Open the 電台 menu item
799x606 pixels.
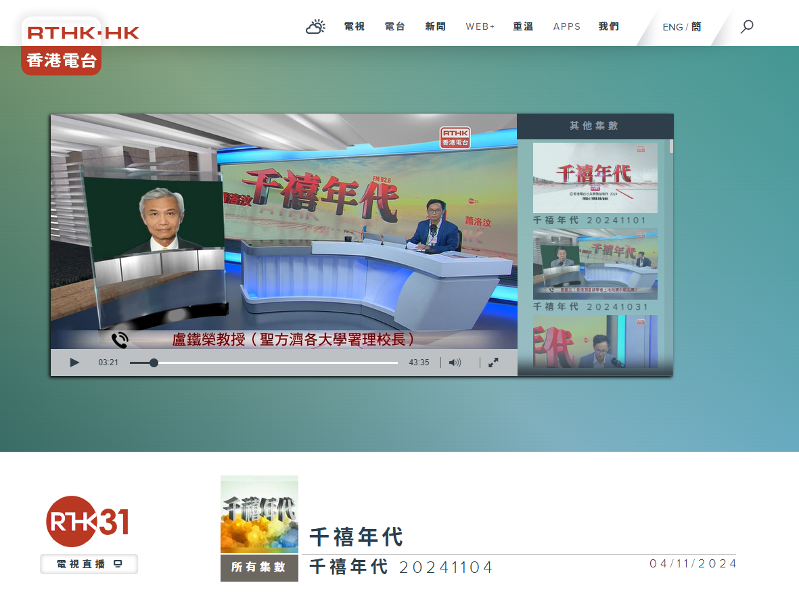(x=394, y=26)
